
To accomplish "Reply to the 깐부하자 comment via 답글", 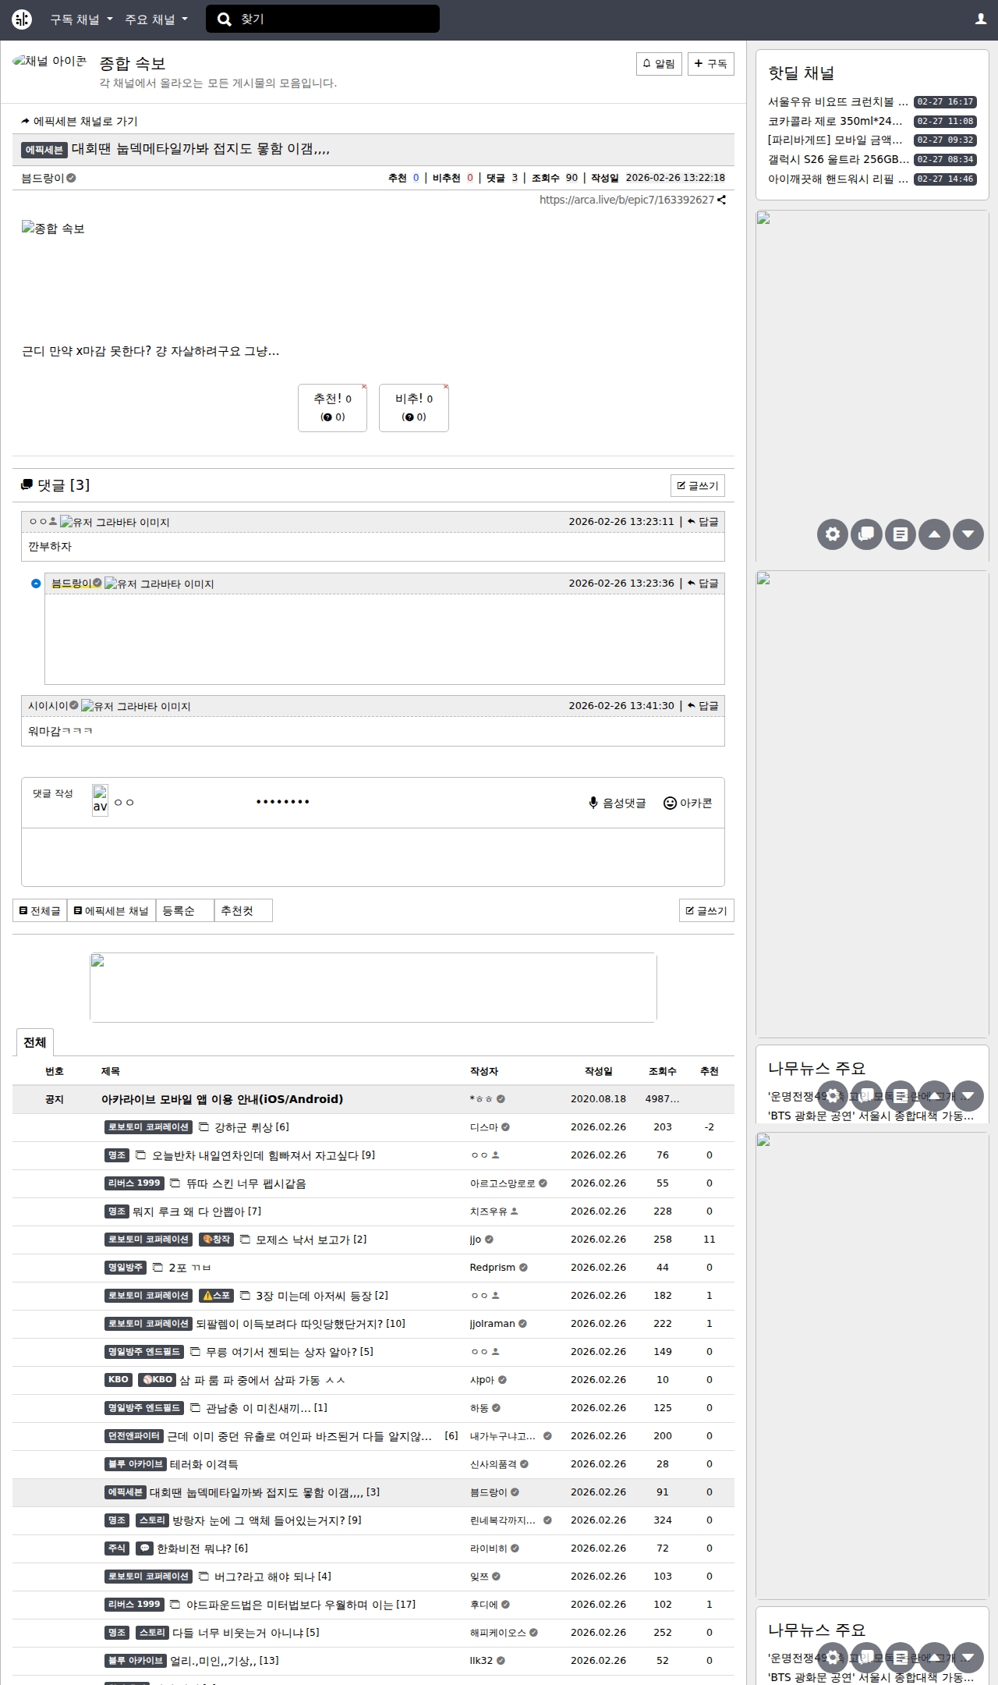I will click(x=703, y=522).
